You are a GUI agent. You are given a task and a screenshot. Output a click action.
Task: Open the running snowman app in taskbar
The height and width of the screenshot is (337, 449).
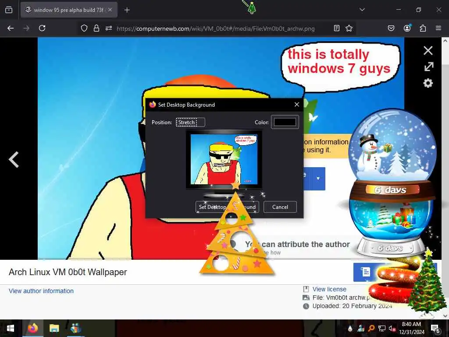point(75,328)
